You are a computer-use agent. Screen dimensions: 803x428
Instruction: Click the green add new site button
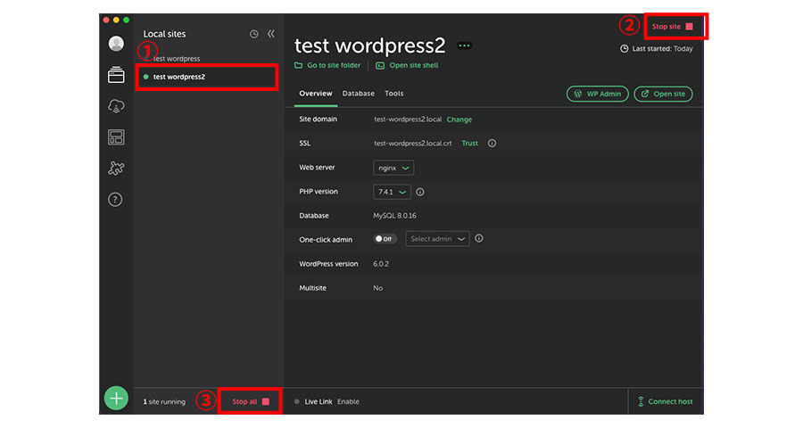[116, 398]
